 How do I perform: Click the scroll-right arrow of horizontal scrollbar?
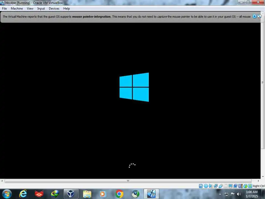[x=258, y=181]
